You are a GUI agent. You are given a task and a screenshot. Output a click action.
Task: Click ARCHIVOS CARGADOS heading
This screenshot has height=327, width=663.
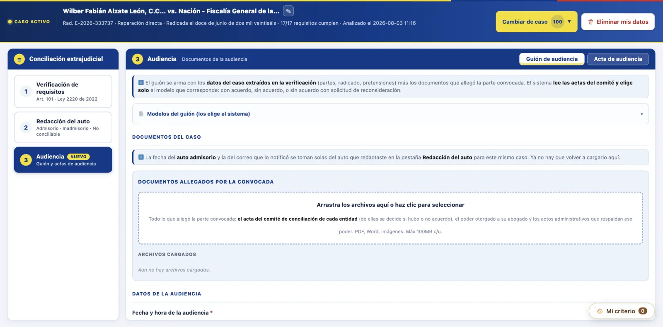click(x=167, y=255)
